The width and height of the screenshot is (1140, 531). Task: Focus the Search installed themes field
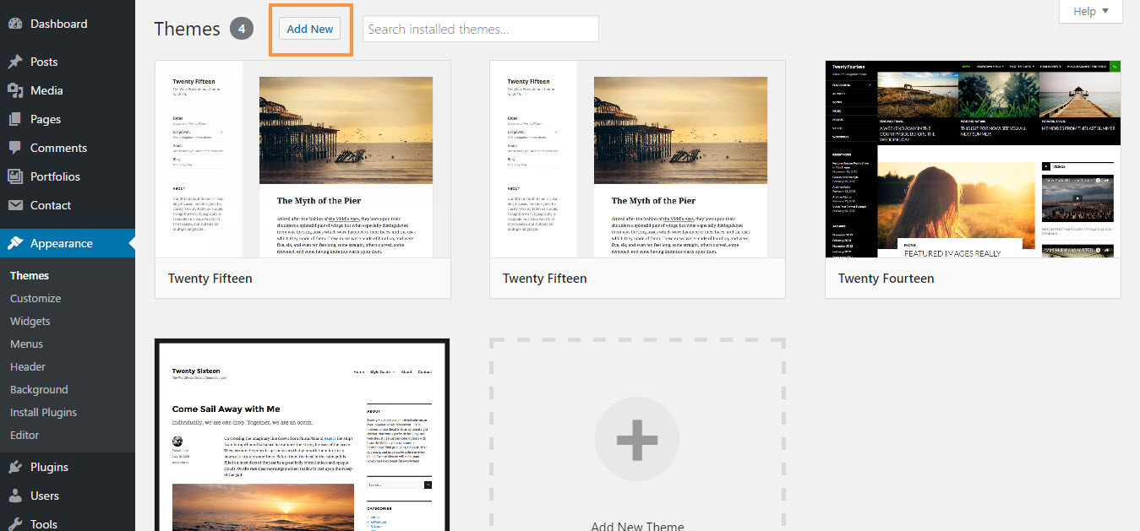pos(480,29)
